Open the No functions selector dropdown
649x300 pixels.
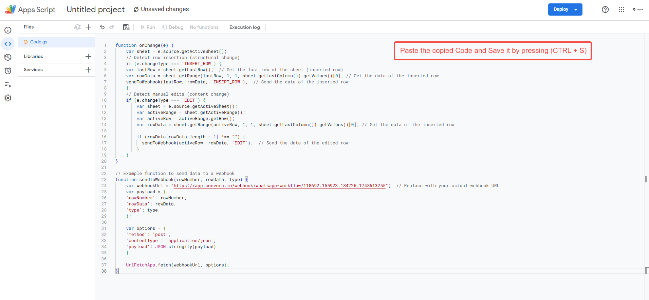(x=204, y=27)
